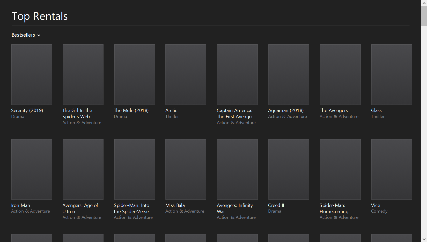This screenshot has width=427, height=242.
Task: Select the Miss Bala title
Action: (x=175, y=205)
